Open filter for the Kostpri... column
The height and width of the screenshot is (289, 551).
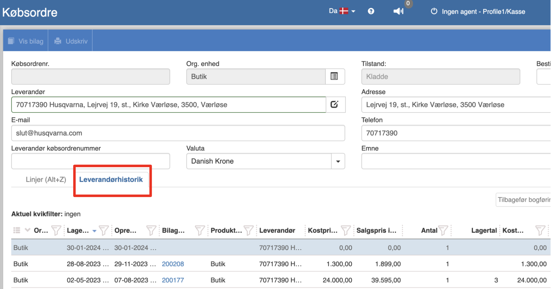tap(346, 230)
